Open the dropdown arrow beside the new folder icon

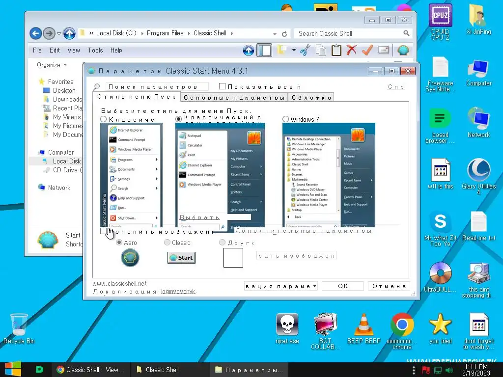[294, 50]
